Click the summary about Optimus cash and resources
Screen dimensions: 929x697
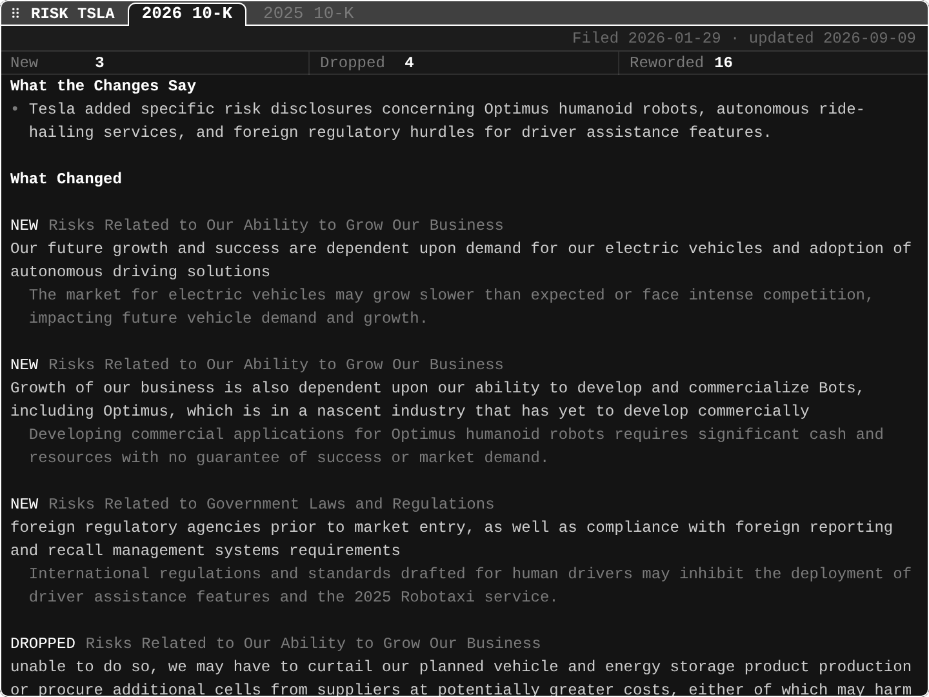coord(456,446)
